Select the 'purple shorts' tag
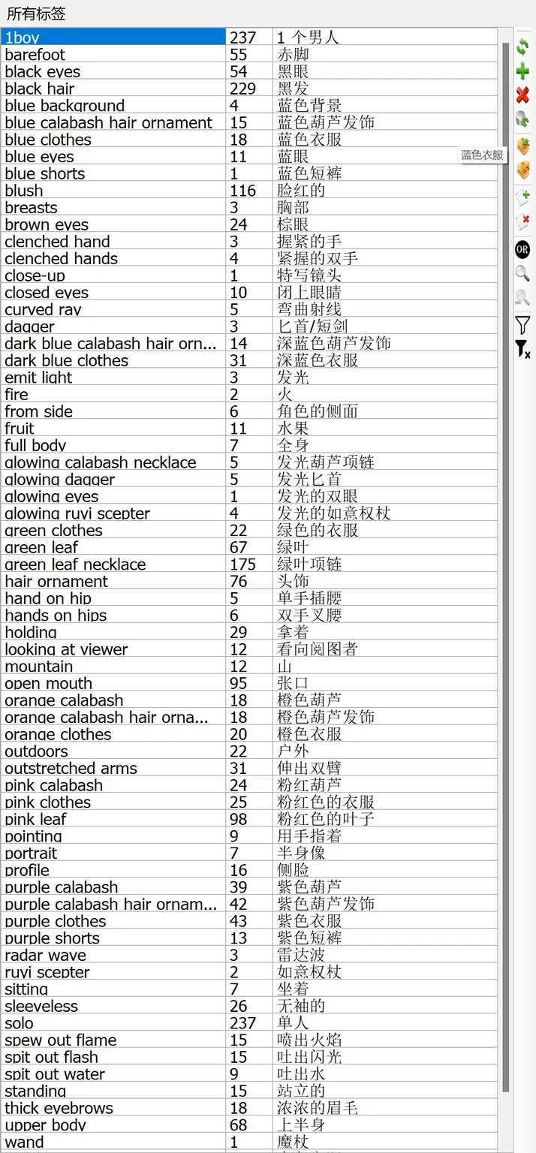Image resolution: width=536 pixels, height=1153 pixels. click(52, 938)
